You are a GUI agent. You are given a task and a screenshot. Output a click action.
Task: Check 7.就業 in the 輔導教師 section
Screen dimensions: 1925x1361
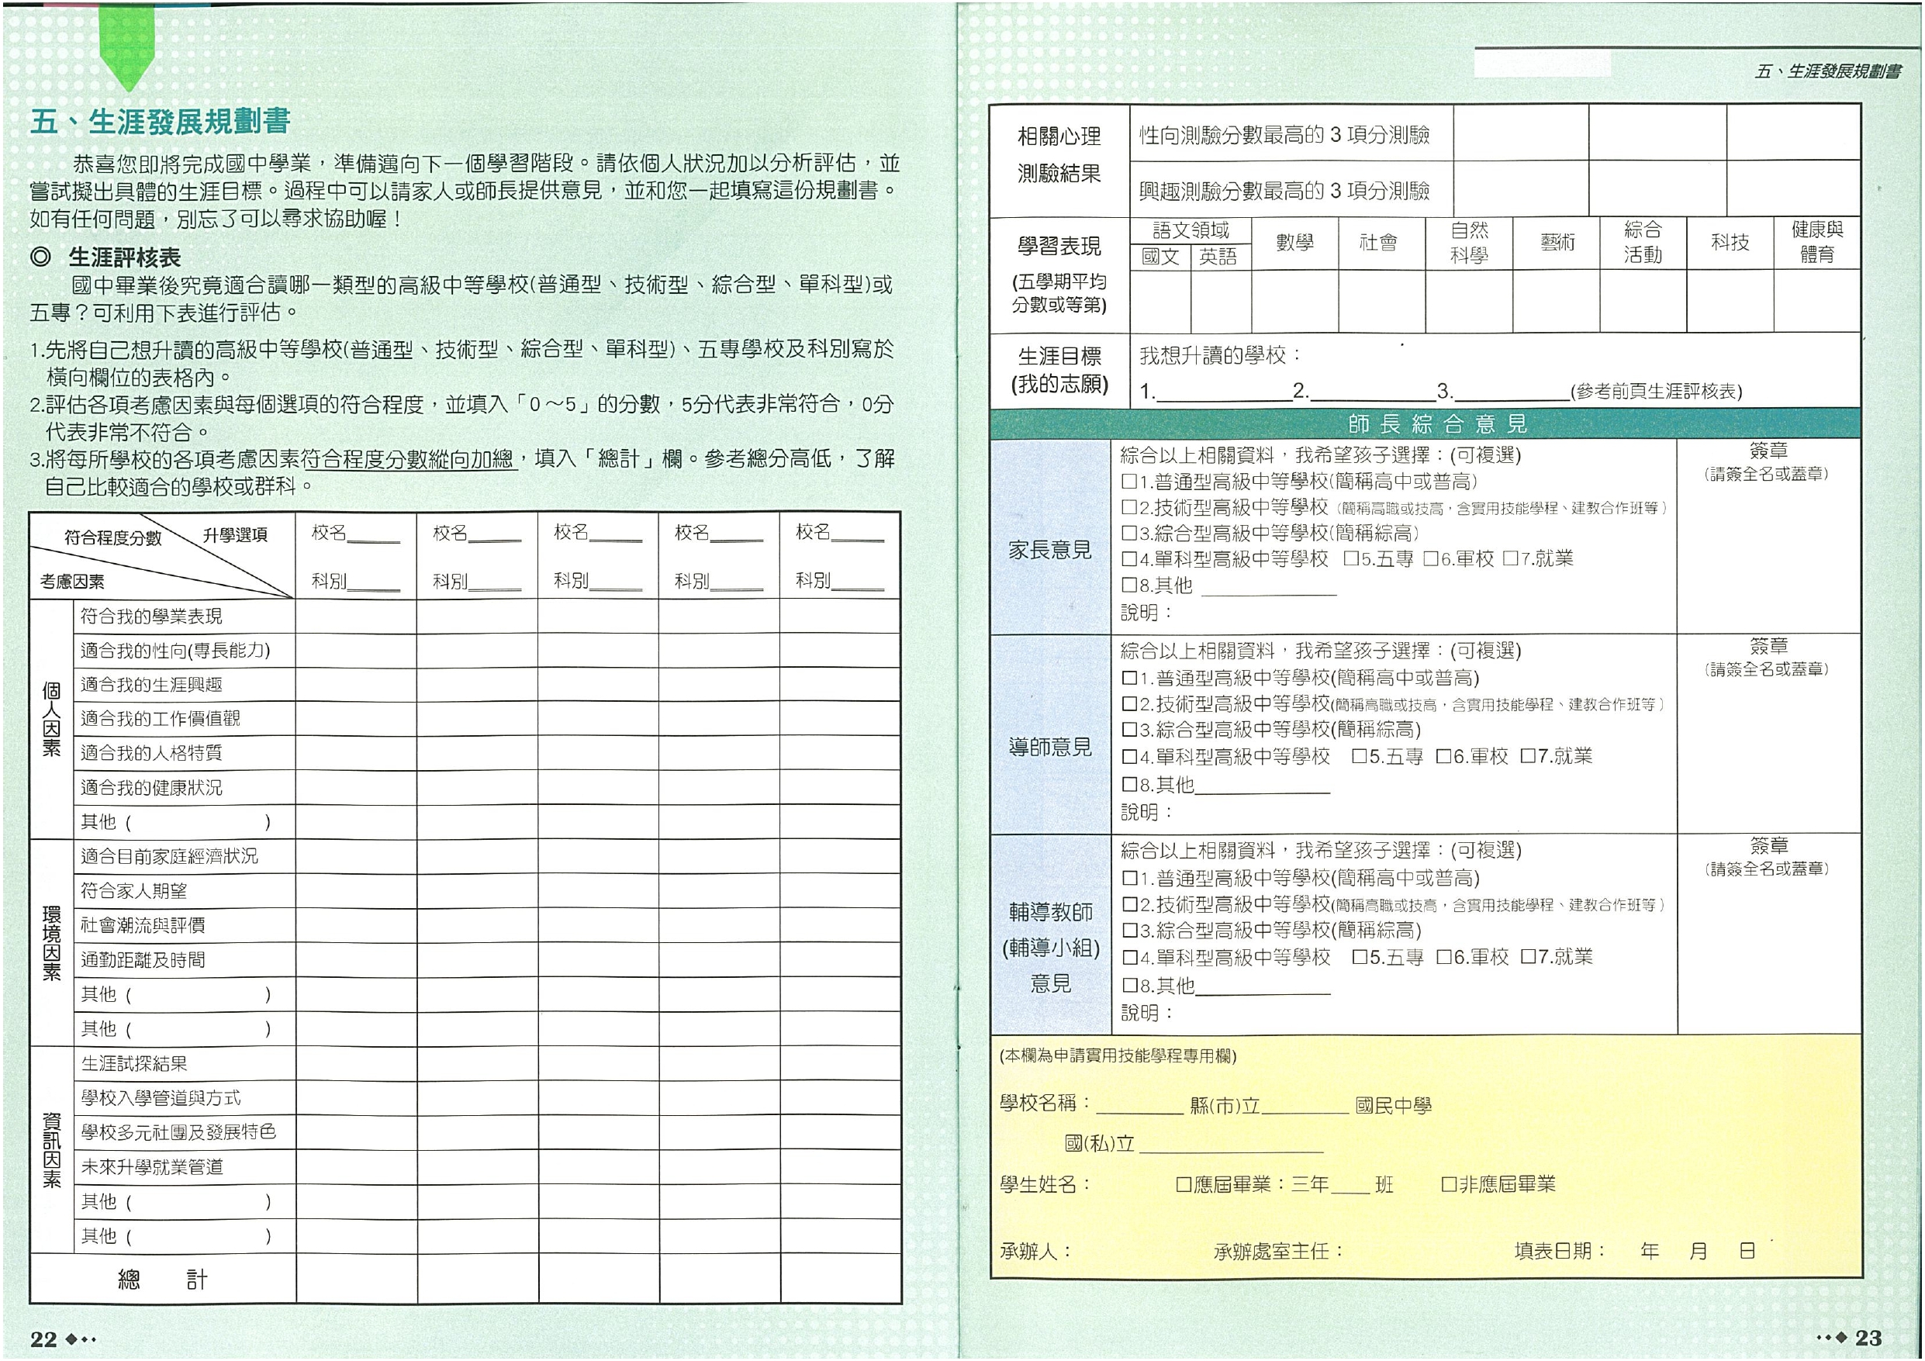coord(1529,958)
